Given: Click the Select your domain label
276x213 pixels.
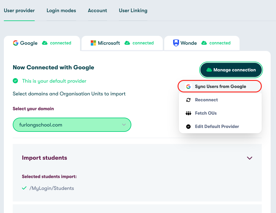Looking at the screenshot, I should click(33, 109).
